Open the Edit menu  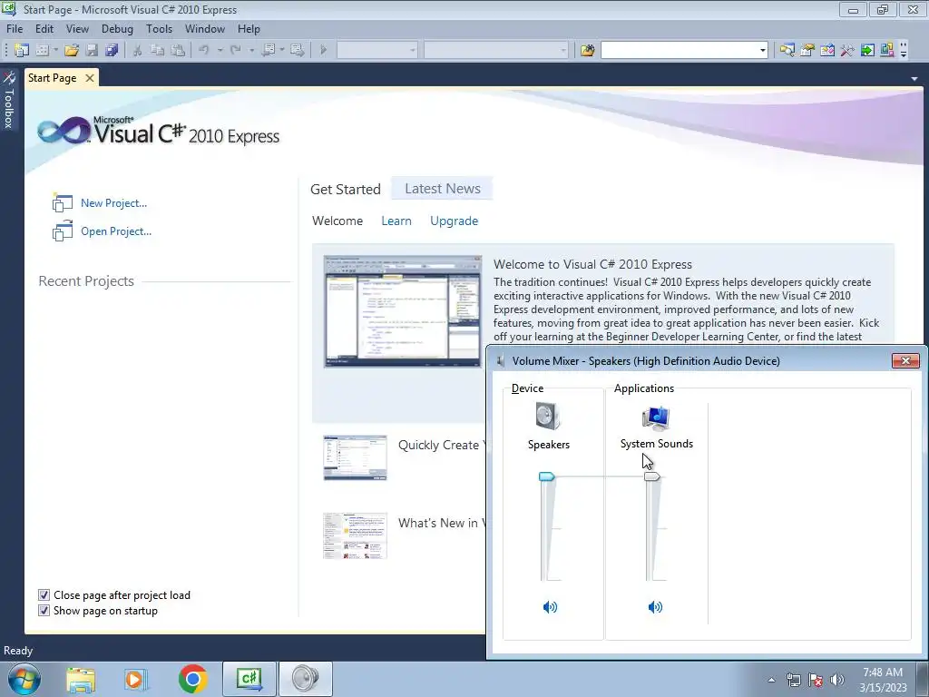[44, 28]
